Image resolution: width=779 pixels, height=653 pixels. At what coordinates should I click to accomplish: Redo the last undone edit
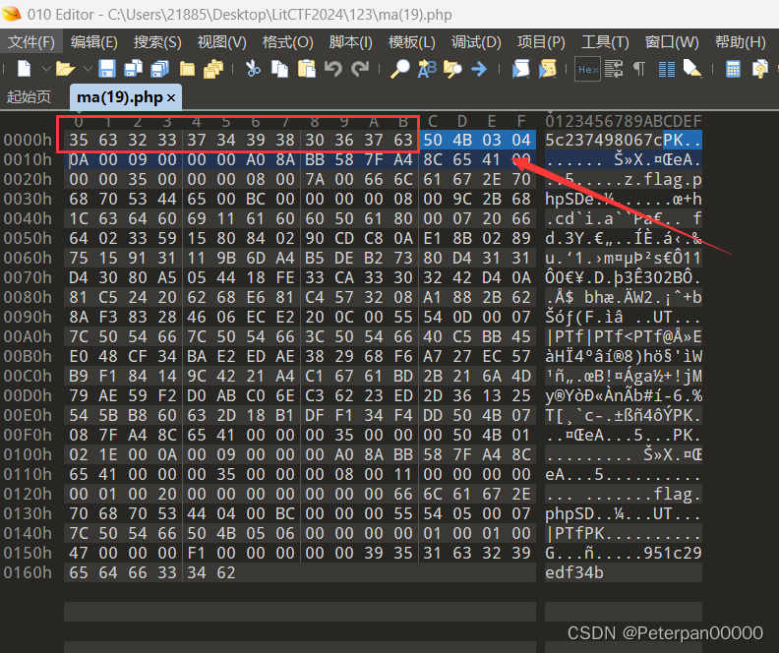(360, 69)
